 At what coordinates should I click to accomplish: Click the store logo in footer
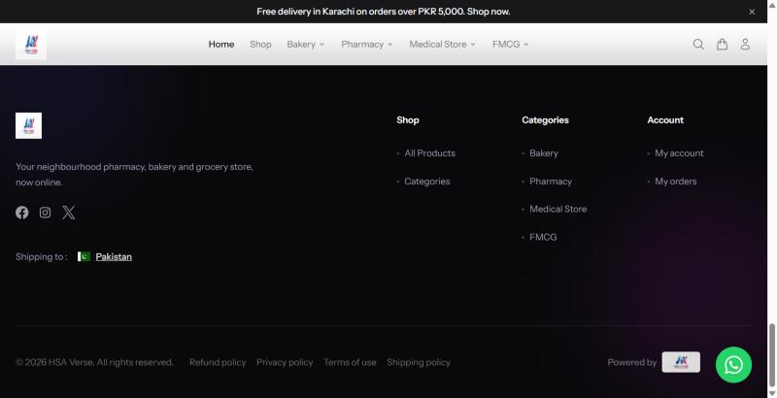29,126
